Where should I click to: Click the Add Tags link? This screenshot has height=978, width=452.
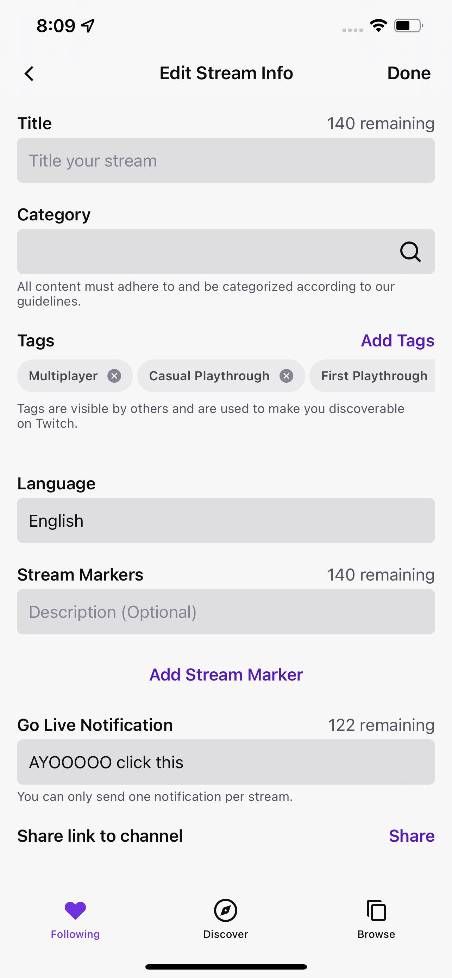click(x=397, y=340)
